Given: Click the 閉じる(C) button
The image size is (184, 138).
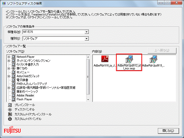Looking at the screenshot, I should point(168,131).
